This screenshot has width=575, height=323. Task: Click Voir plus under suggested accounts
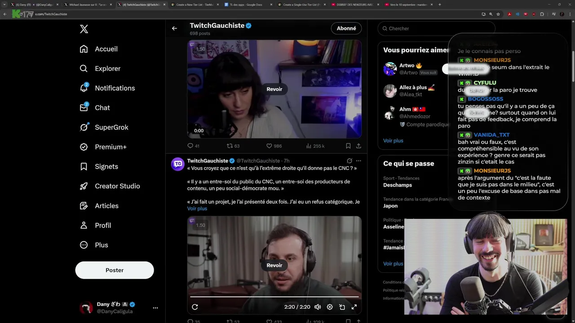coord(393,140)
